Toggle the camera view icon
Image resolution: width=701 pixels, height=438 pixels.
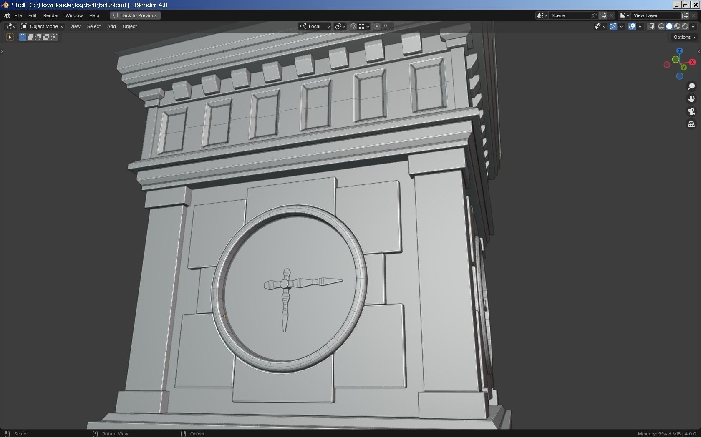pos(691,111)
